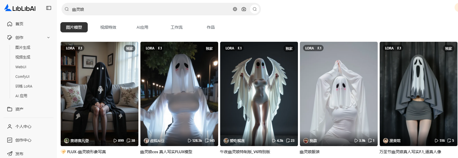The width and height of the screenshot is (458, 158).
Task: Open 幽灵娘服装 model title link
Action: (x=310, y=152)
